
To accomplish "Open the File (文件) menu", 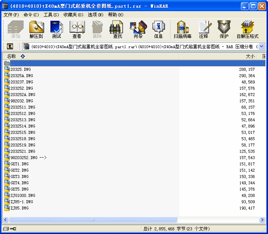I will 11,15.
